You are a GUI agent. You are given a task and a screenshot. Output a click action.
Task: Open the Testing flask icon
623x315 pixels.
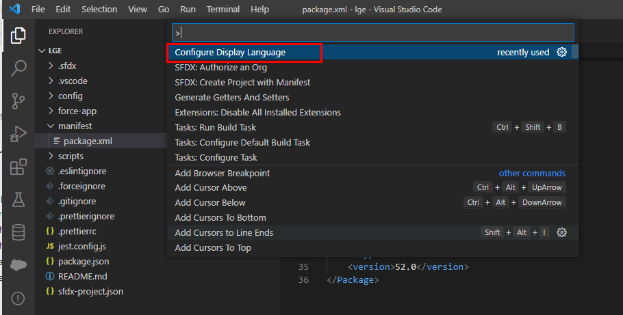click(18, 200)
